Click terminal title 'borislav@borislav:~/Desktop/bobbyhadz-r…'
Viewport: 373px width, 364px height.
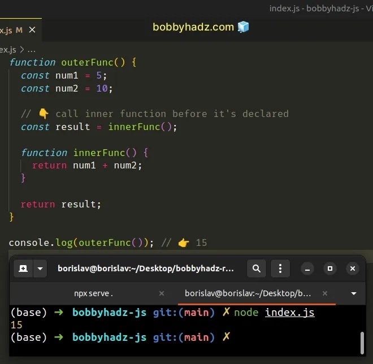pos(146,268)
